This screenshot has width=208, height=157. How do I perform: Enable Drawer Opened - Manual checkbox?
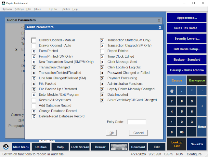34,40
